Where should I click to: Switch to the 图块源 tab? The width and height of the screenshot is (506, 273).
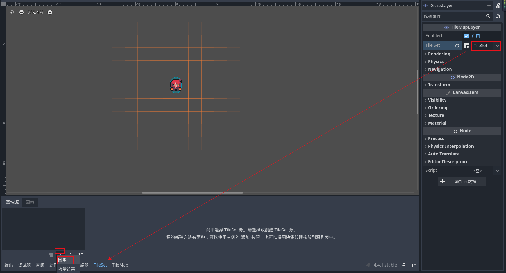point(12,202)
